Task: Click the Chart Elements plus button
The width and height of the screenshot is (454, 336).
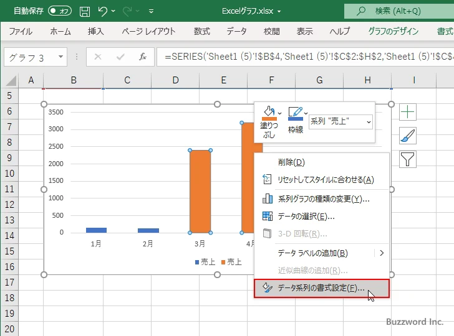Action: (x=408, y=112)
